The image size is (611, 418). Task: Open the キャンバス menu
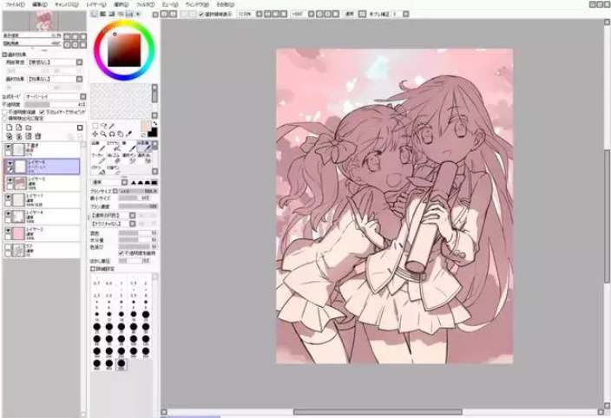pos(67,4)
